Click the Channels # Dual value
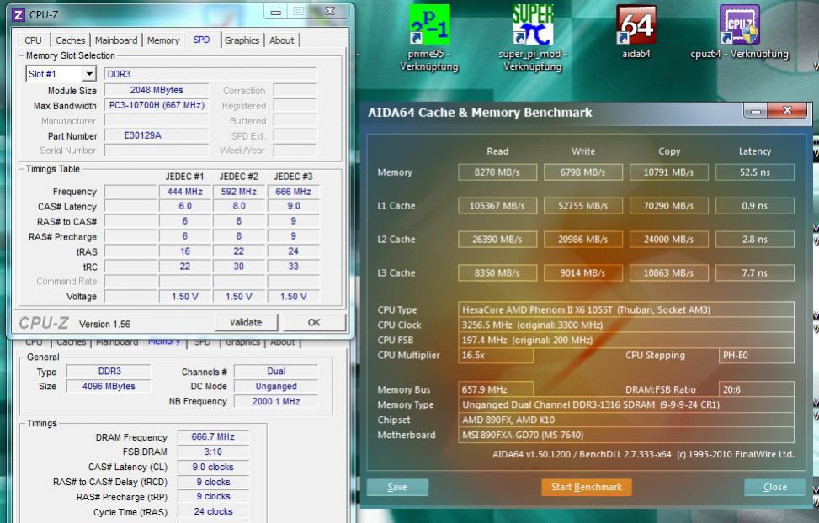The width and height of the screenshot is (819, 523). 276,371
